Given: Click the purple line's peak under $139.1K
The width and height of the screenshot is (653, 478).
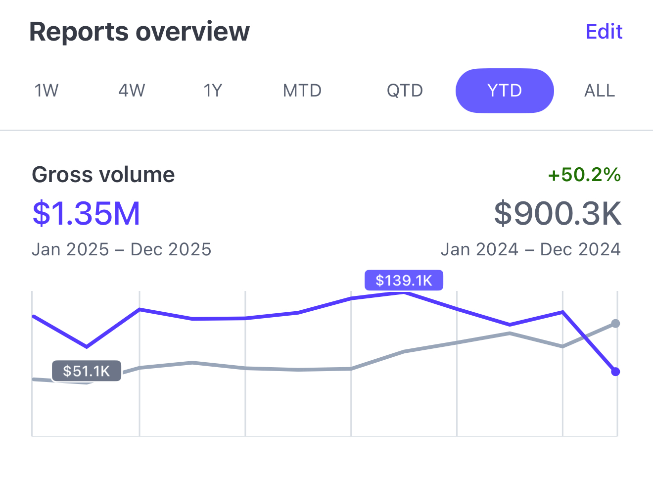Looking at the screenshot, I should pos(404,293).
